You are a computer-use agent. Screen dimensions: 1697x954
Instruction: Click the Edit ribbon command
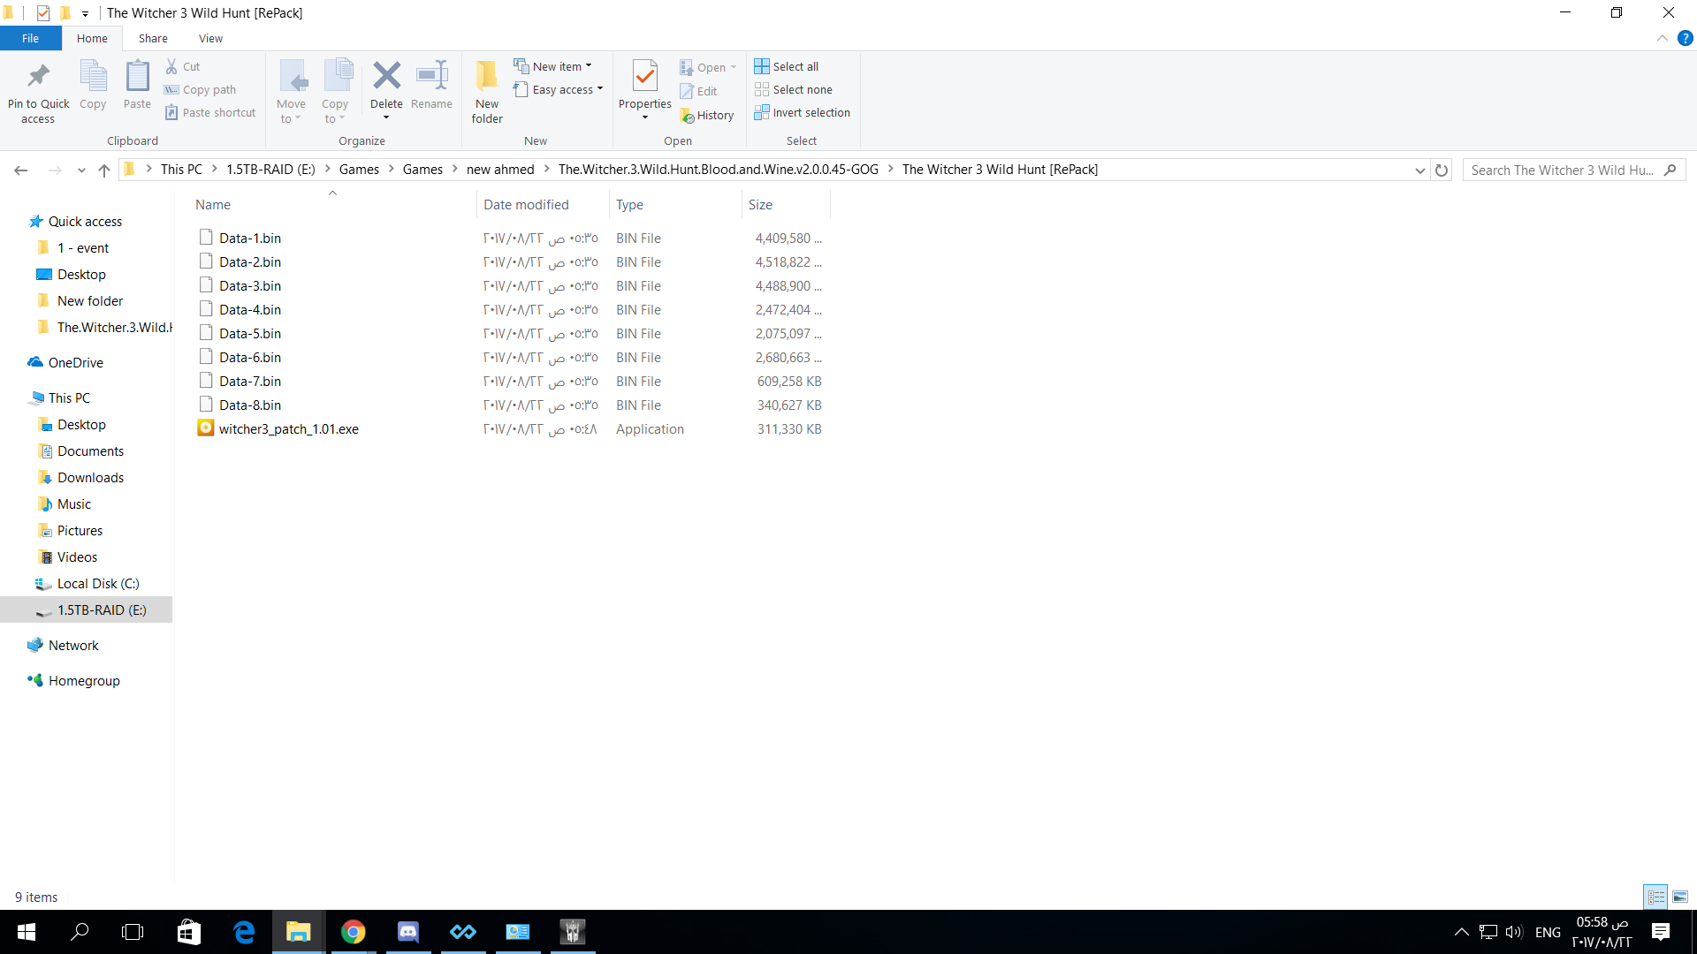(698, 91)
